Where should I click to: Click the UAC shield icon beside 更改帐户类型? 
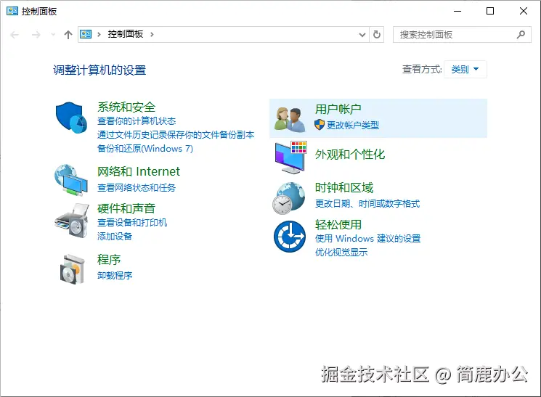pos(320,125)
